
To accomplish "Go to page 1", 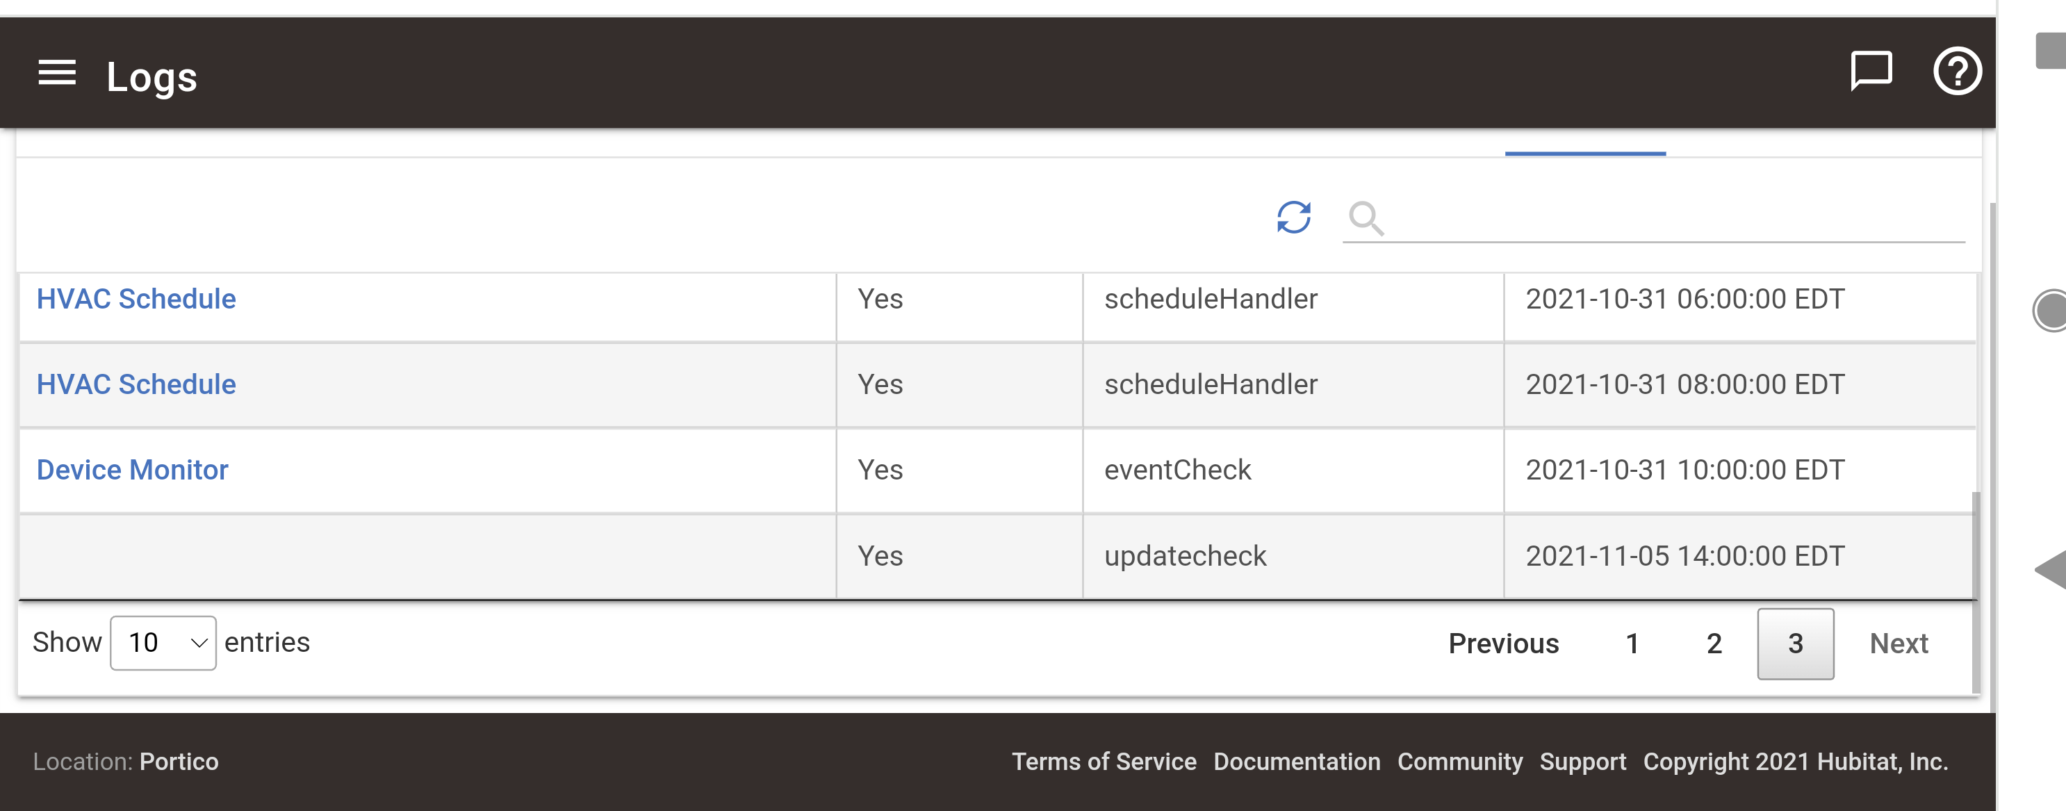I will 1631,644.
